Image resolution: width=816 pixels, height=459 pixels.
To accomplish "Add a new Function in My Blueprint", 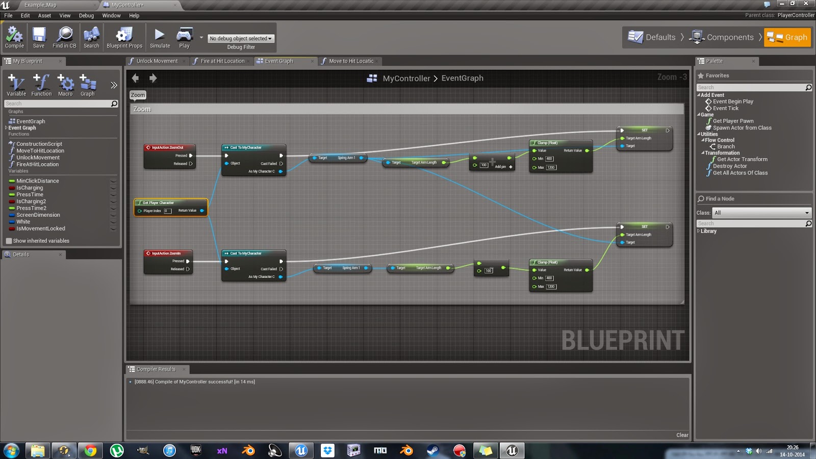I will [41, 85].
